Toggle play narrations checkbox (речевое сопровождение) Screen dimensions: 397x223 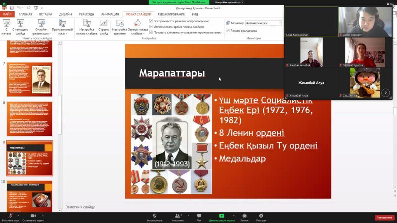point(151,21)
